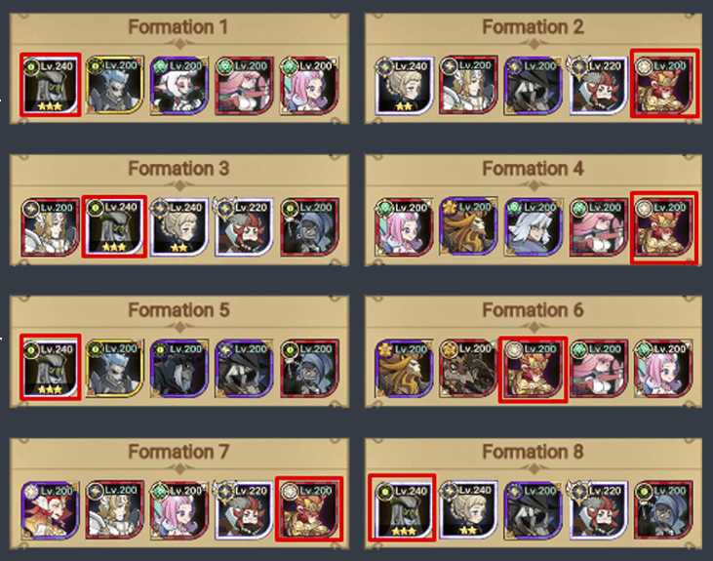Click the blue-haired Lv.200 hero in Formation 1
Image resolution: width=713 pixels, height=561 pixels.
click(114, 85)
